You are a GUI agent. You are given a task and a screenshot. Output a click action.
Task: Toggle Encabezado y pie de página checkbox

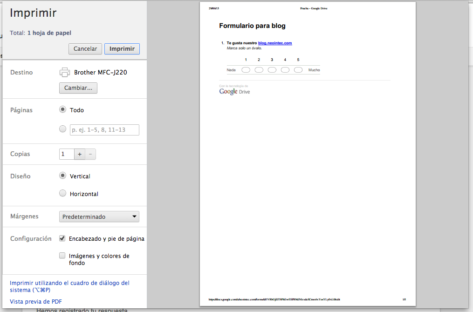[x=62, y=238]
